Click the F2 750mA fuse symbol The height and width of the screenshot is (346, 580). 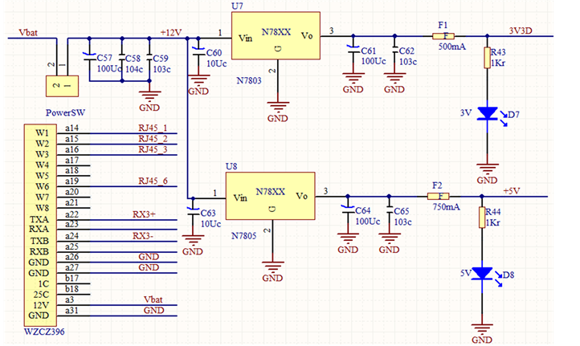(x=438, y=196)
